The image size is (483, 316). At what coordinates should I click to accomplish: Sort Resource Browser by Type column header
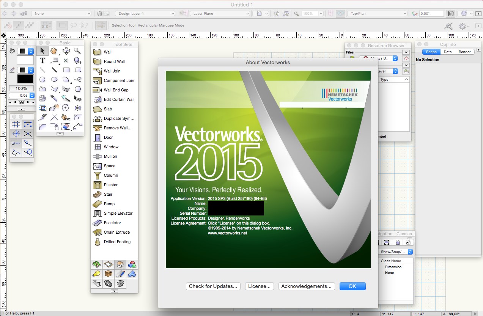tap(394, 80)
